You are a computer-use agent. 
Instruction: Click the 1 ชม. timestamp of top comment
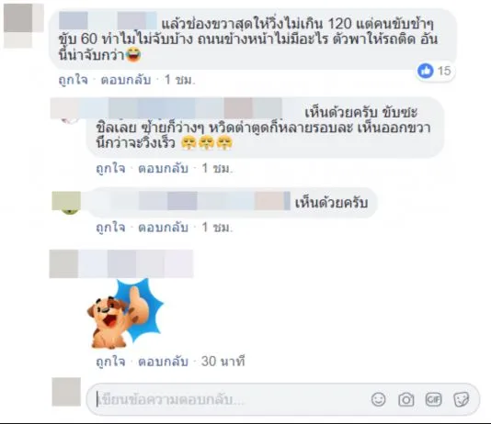(x=179, y=80)
